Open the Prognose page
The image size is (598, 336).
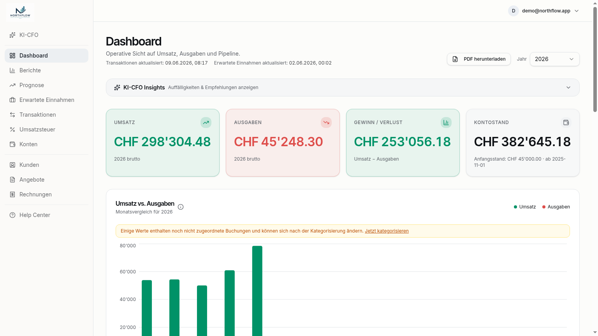pos(46,85)
